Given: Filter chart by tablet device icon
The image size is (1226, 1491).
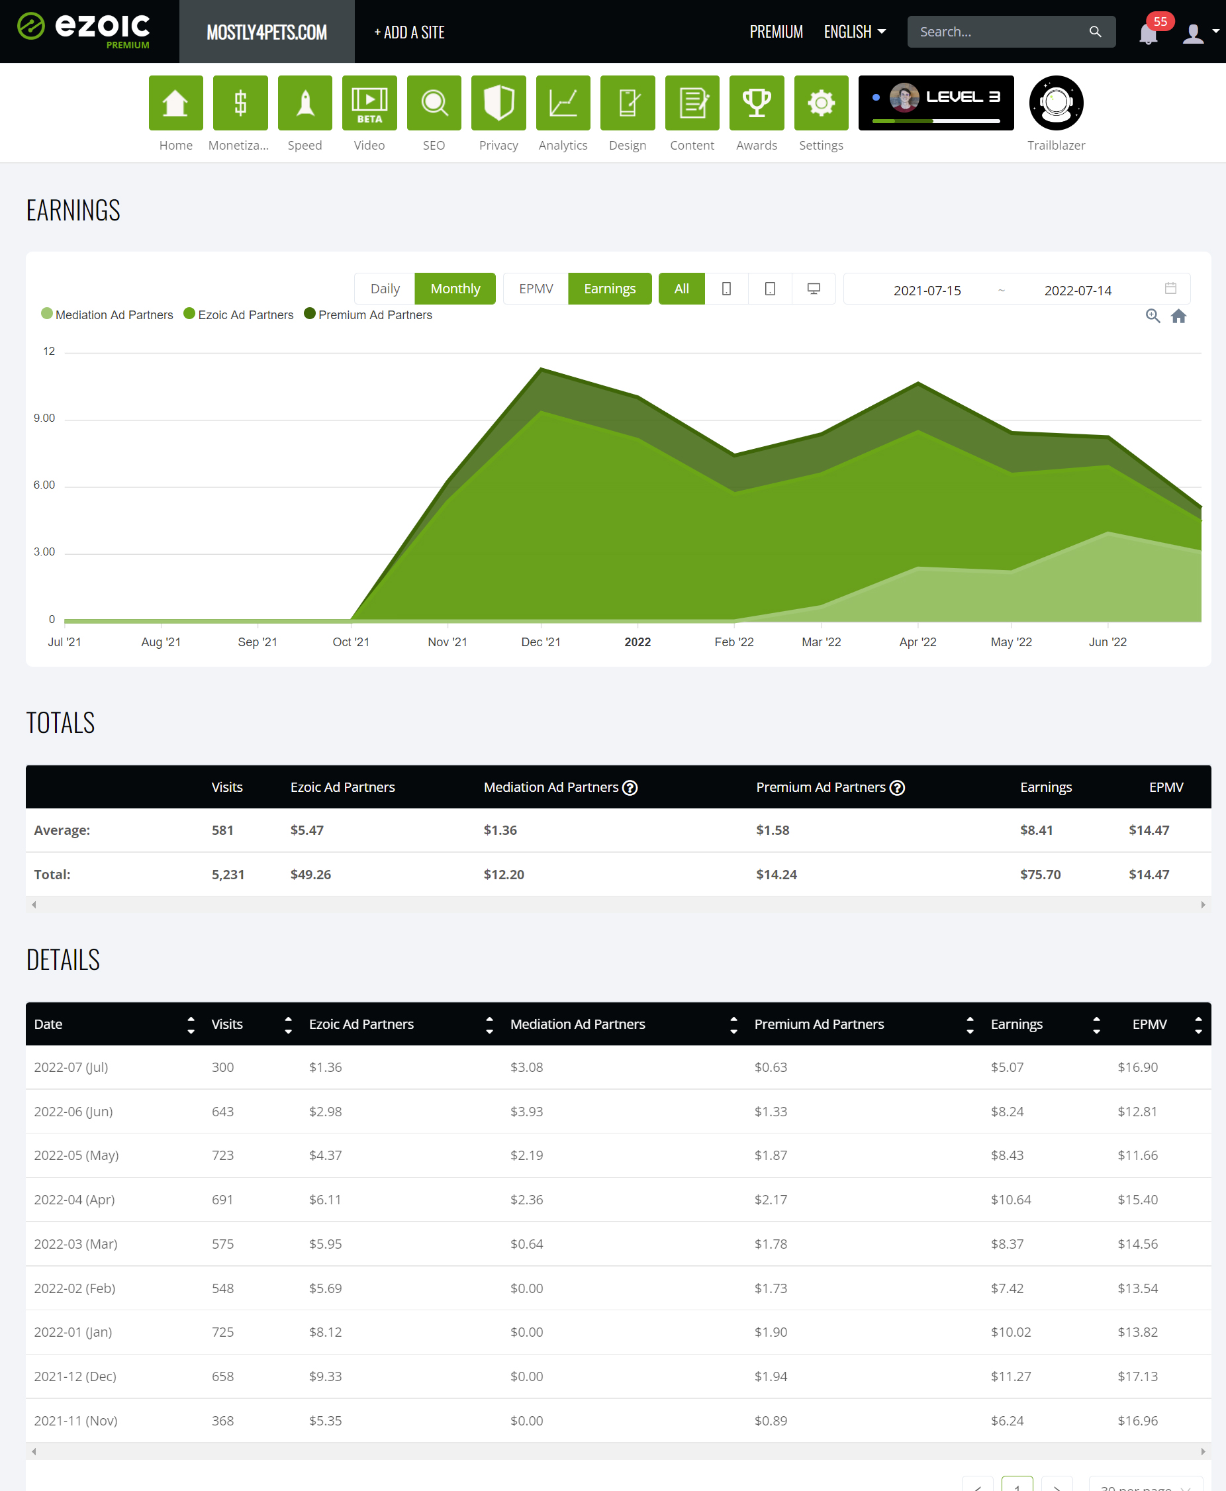Looking at the screenshot, I should 770,289.
